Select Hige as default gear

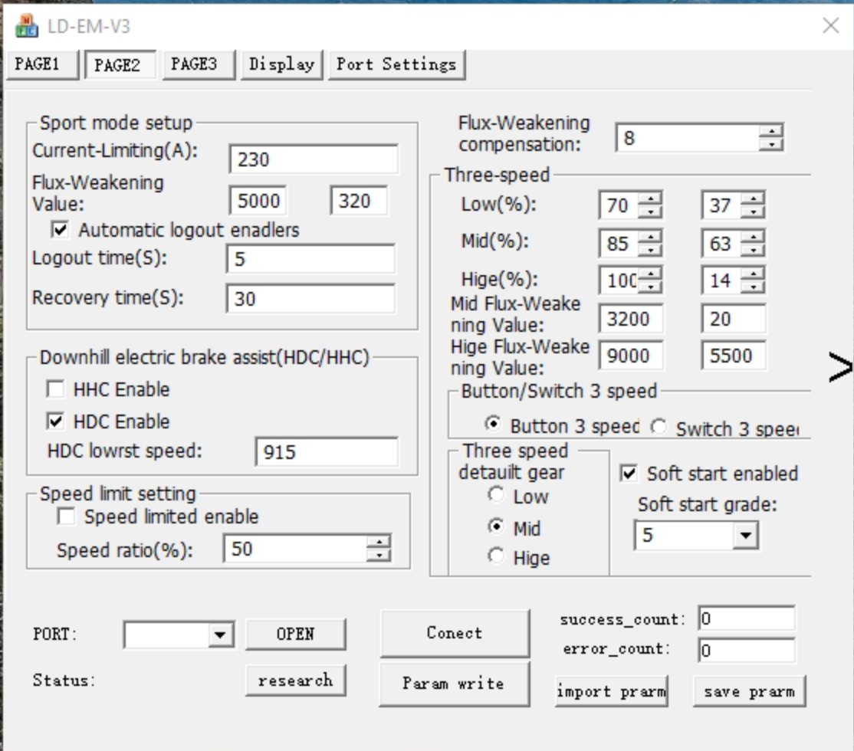(x=496, y=556)
